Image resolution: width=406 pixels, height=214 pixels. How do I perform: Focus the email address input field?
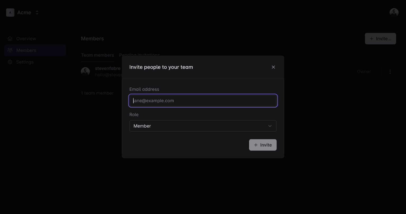(203, 100)
